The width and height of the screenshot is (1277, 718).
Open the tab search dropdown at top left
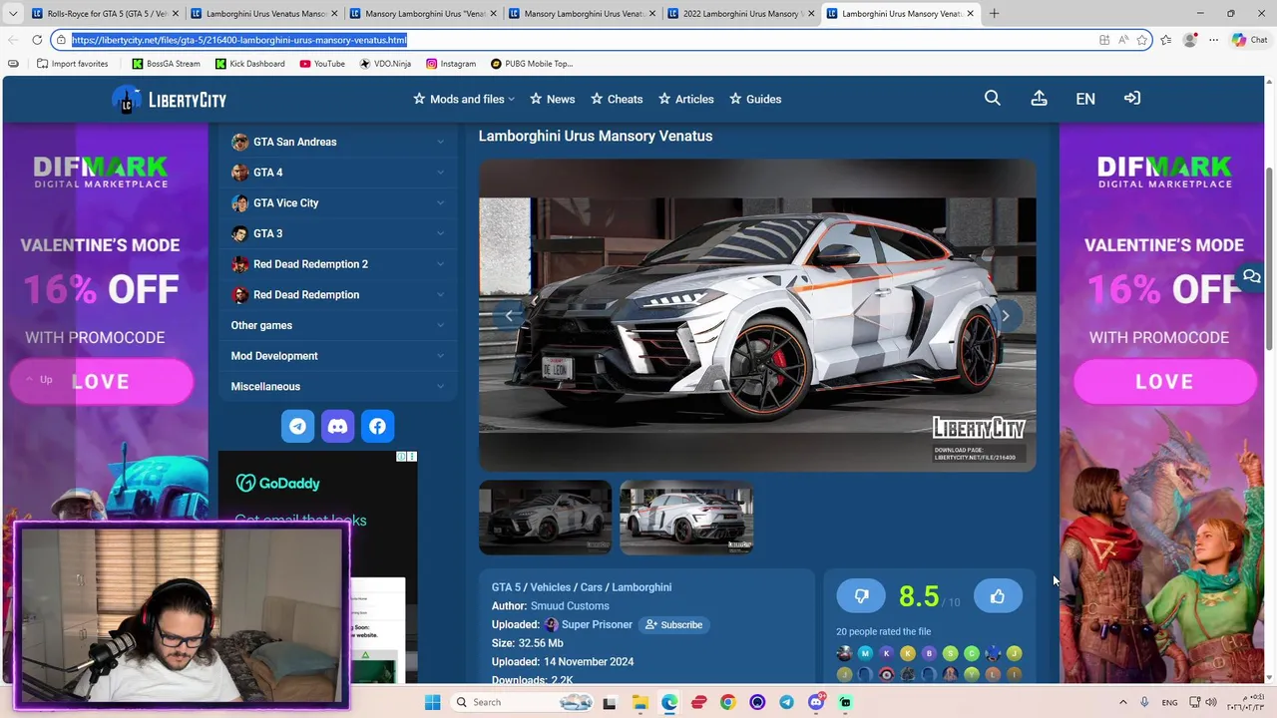click(13, 14)
